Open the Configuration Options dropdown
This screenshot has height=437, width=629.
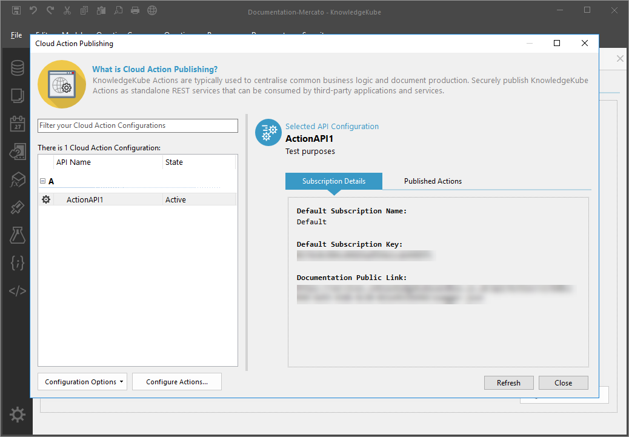pos(82,382)
